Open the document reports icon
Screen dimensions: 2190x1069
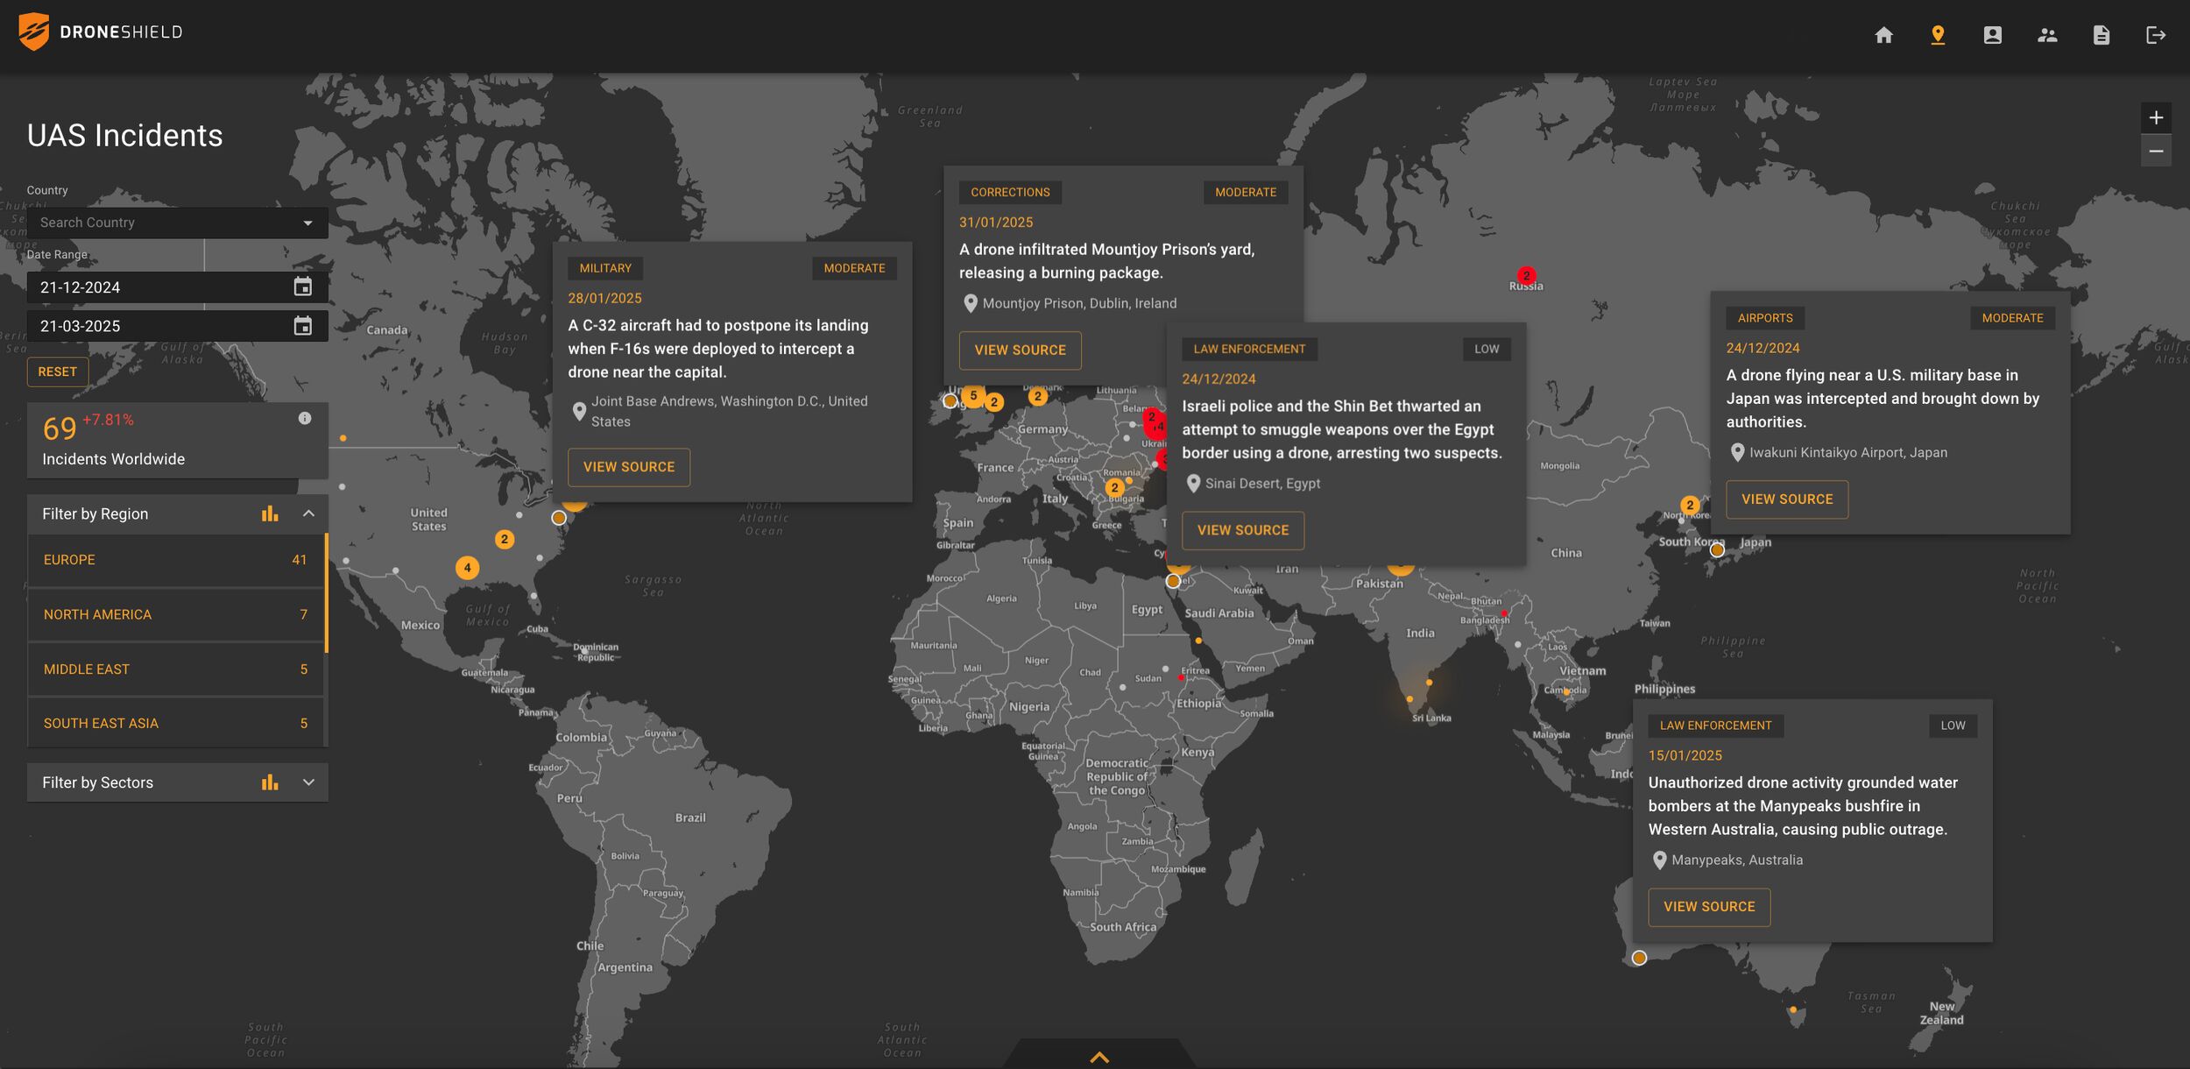tap(2102, 35)
